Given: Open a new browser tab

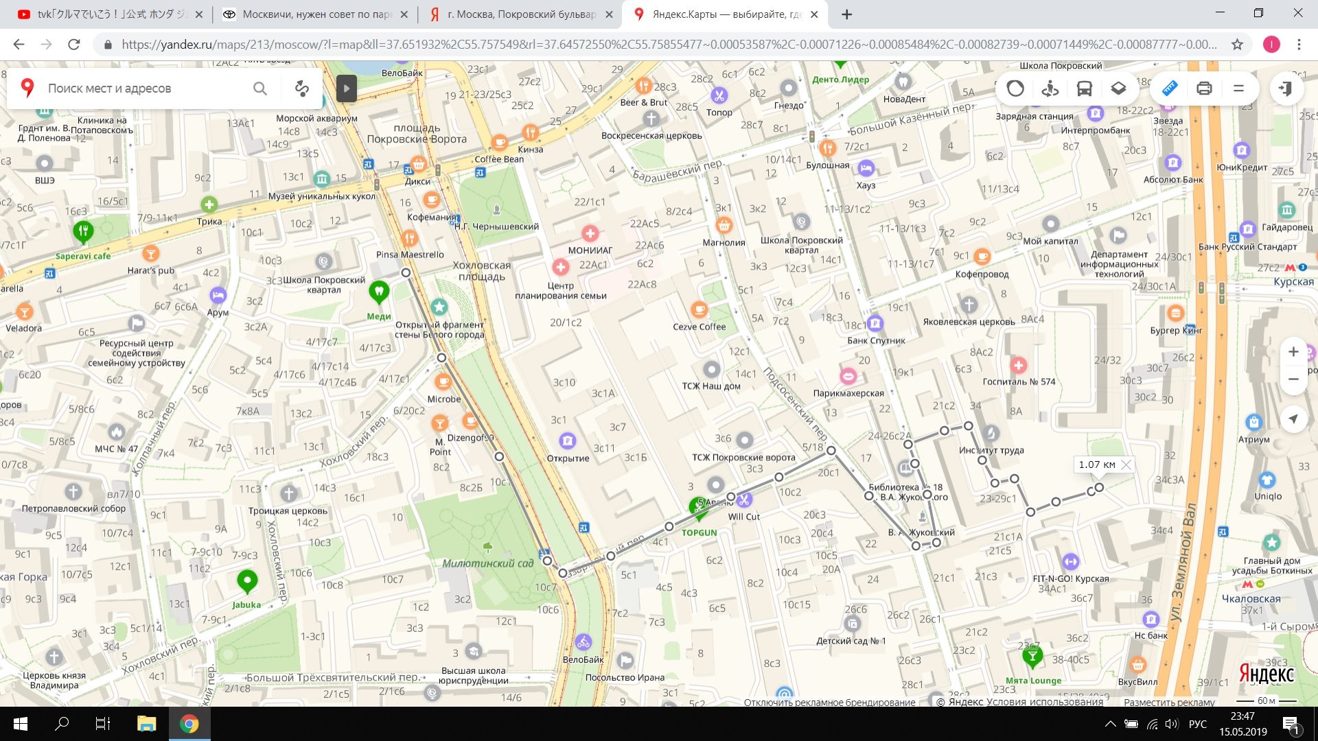Looking at the screenshot, I should click(847, 14).
